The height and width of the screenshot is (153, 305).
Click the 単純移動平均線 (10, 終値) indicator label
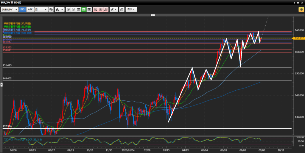17,23
